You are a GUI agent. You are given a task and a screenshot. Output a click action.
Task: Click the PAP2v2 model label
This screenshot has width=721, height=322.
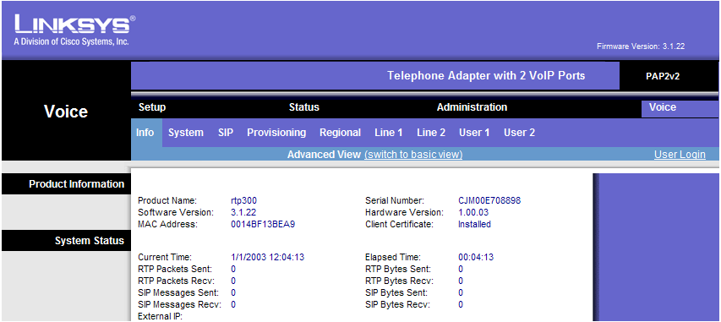point(663,76)
